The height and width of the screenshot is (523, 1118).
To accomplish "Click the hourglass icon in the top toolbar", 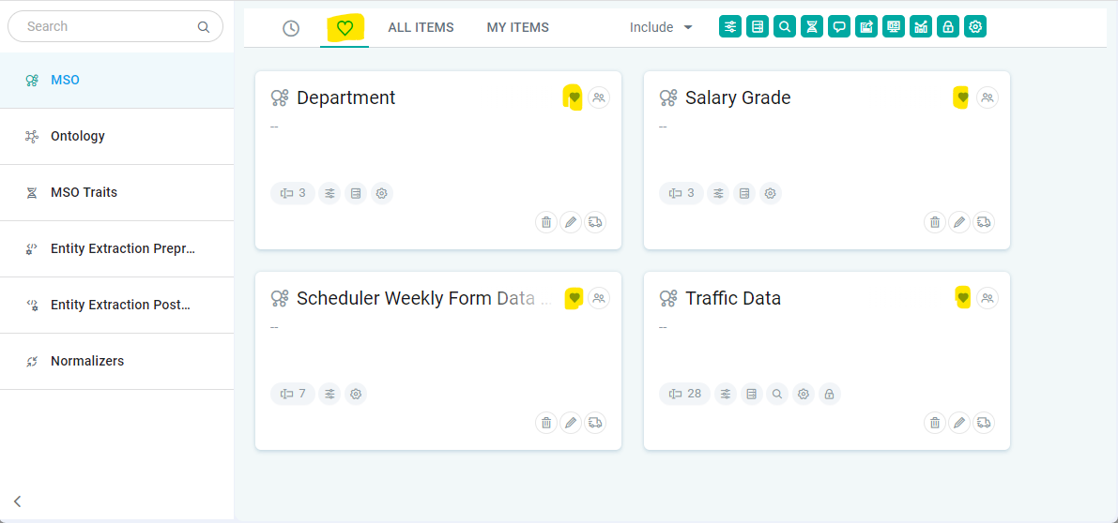I will coord(812,27).
